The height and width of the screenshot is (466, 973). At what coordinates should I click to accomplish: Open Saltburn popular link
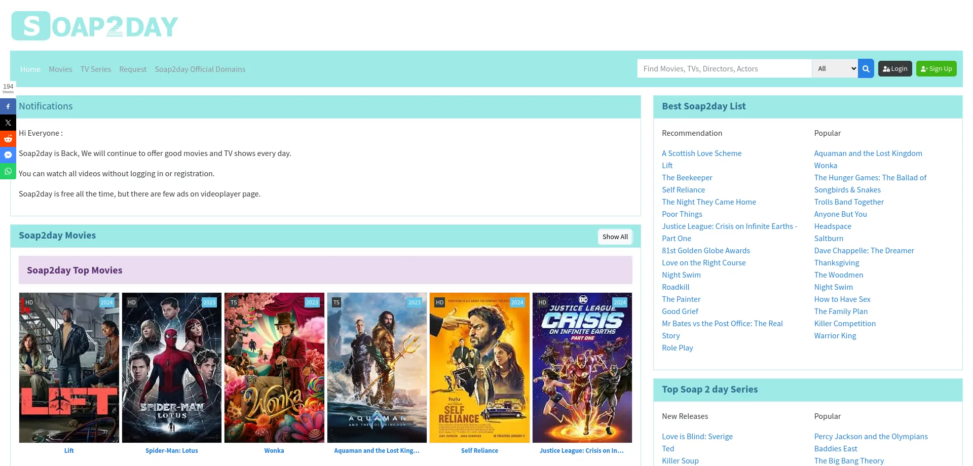click(x=829, y=239)
